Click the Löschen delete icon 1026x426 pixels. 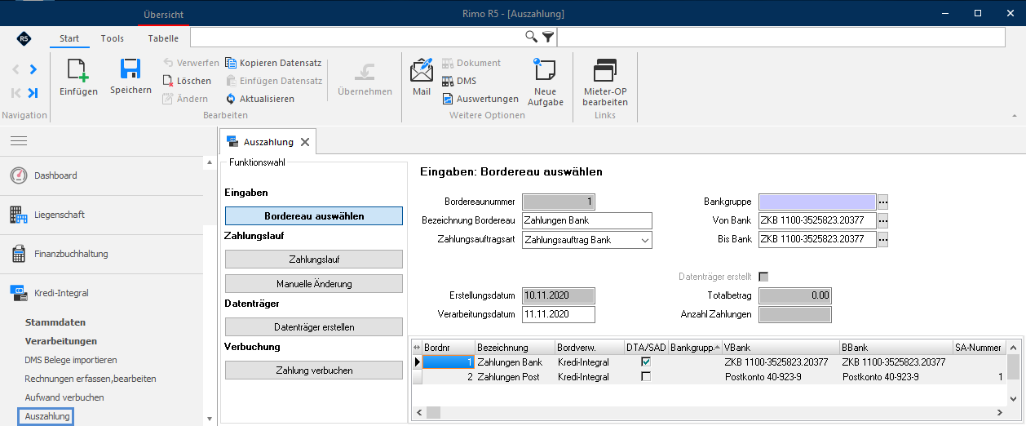[x=168, y=81]
